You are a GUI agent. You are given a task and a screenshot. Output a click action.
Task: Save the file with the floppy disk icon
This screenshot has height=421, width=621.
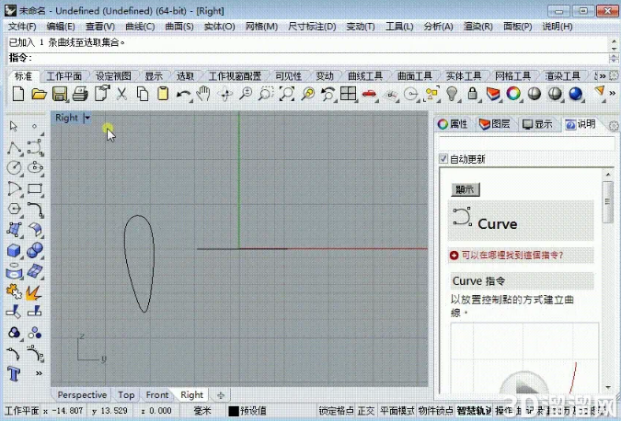60,94
